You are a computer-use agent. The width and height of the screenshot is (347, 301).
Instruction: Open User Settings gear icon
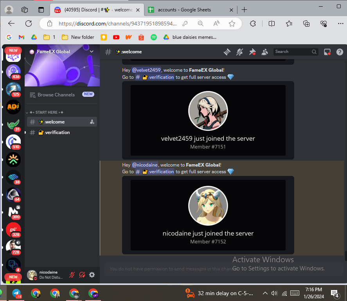click(92, 275)
